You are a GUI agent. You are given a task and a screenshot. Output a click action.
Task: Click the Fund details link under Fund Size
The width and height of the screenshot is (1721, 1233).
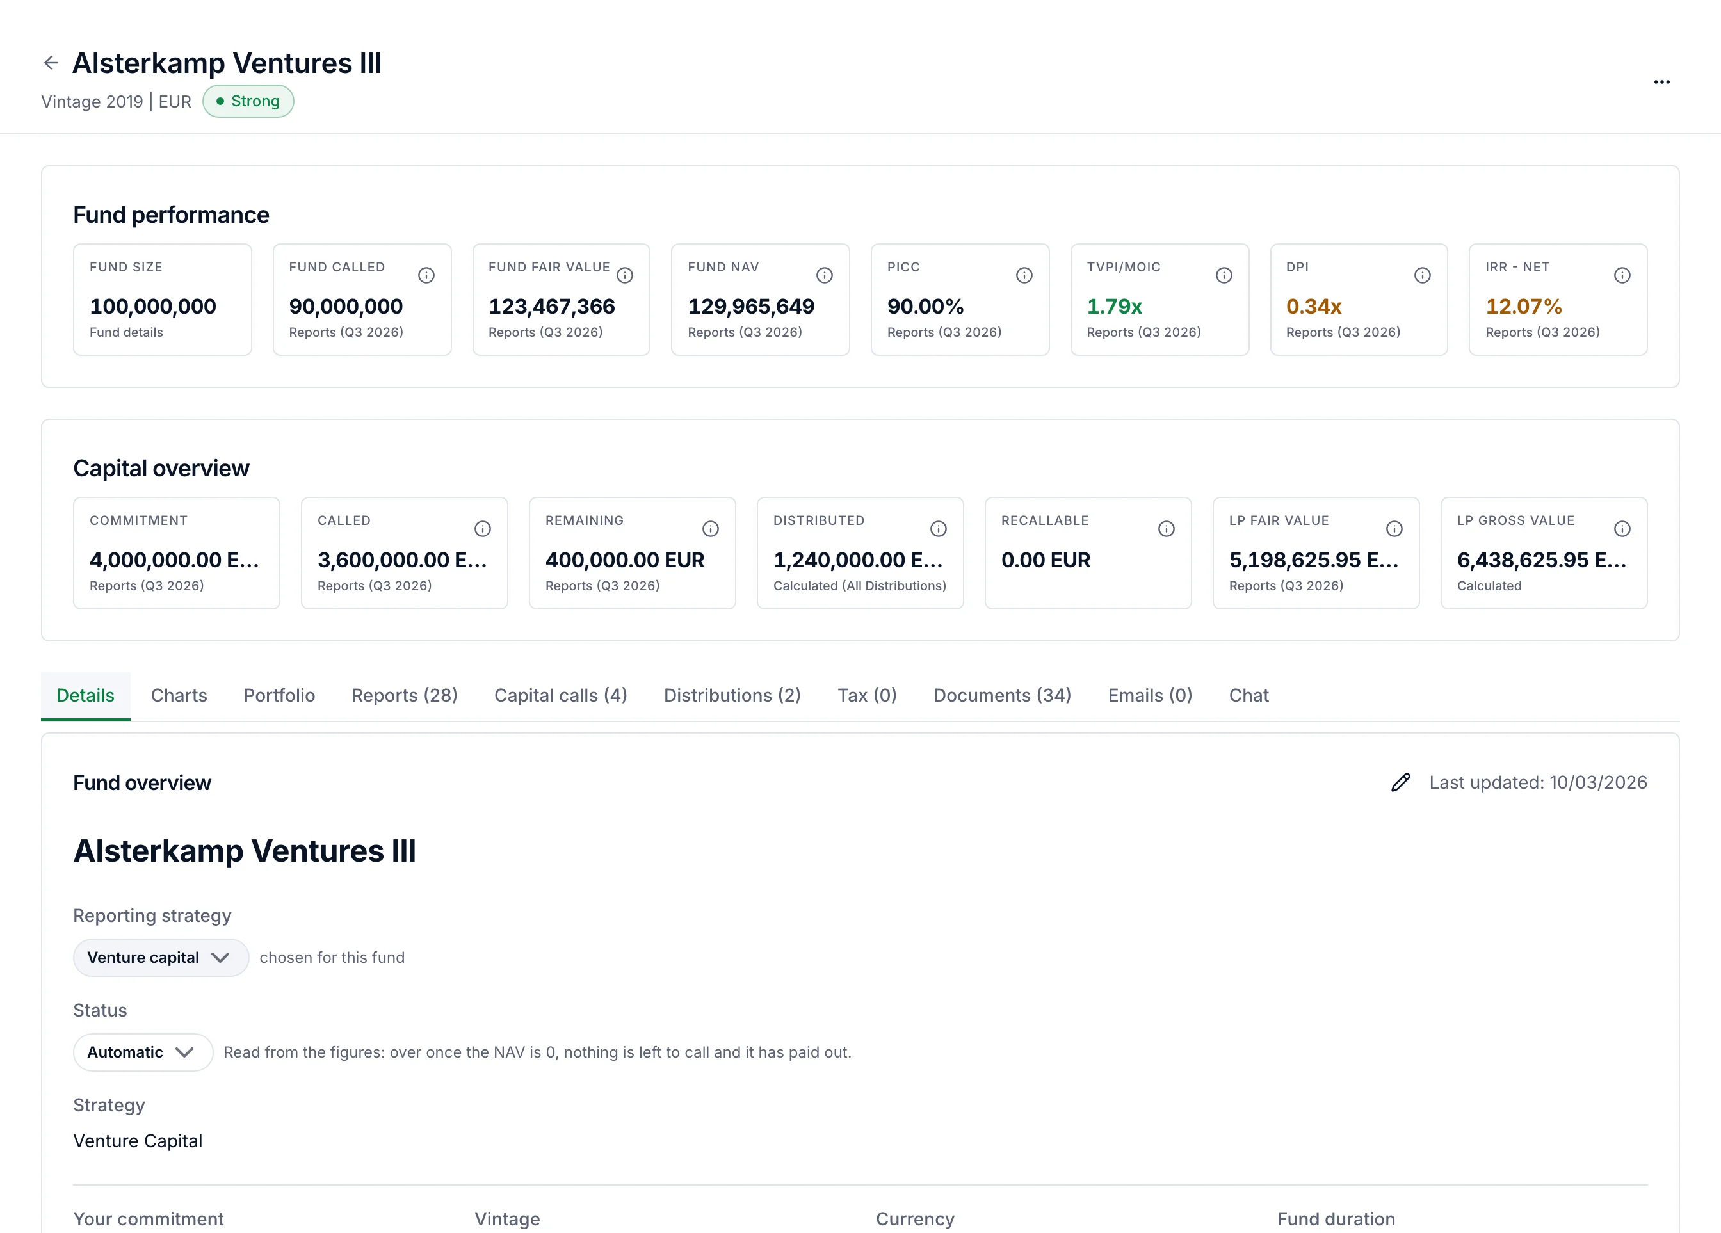coord(126,332)
